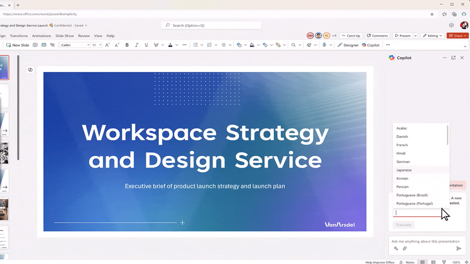Viewport: 470px width, 264px height.
Task: Open Present options dropdown arrow
Action: tap(415, 35)
